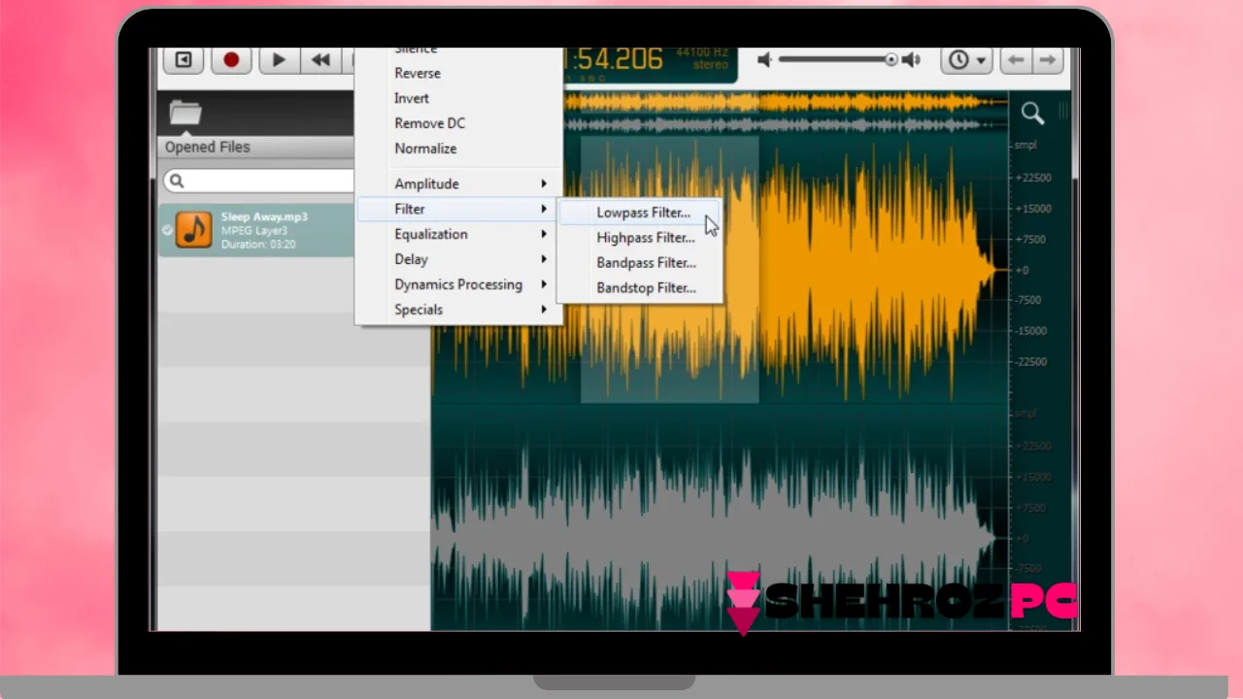Choose Normalize menu entry

click(x=425, y=149)
